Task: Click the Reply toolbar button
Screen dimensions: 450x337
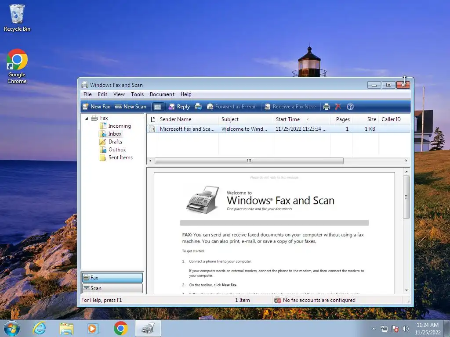Action: tap(179, 107)
